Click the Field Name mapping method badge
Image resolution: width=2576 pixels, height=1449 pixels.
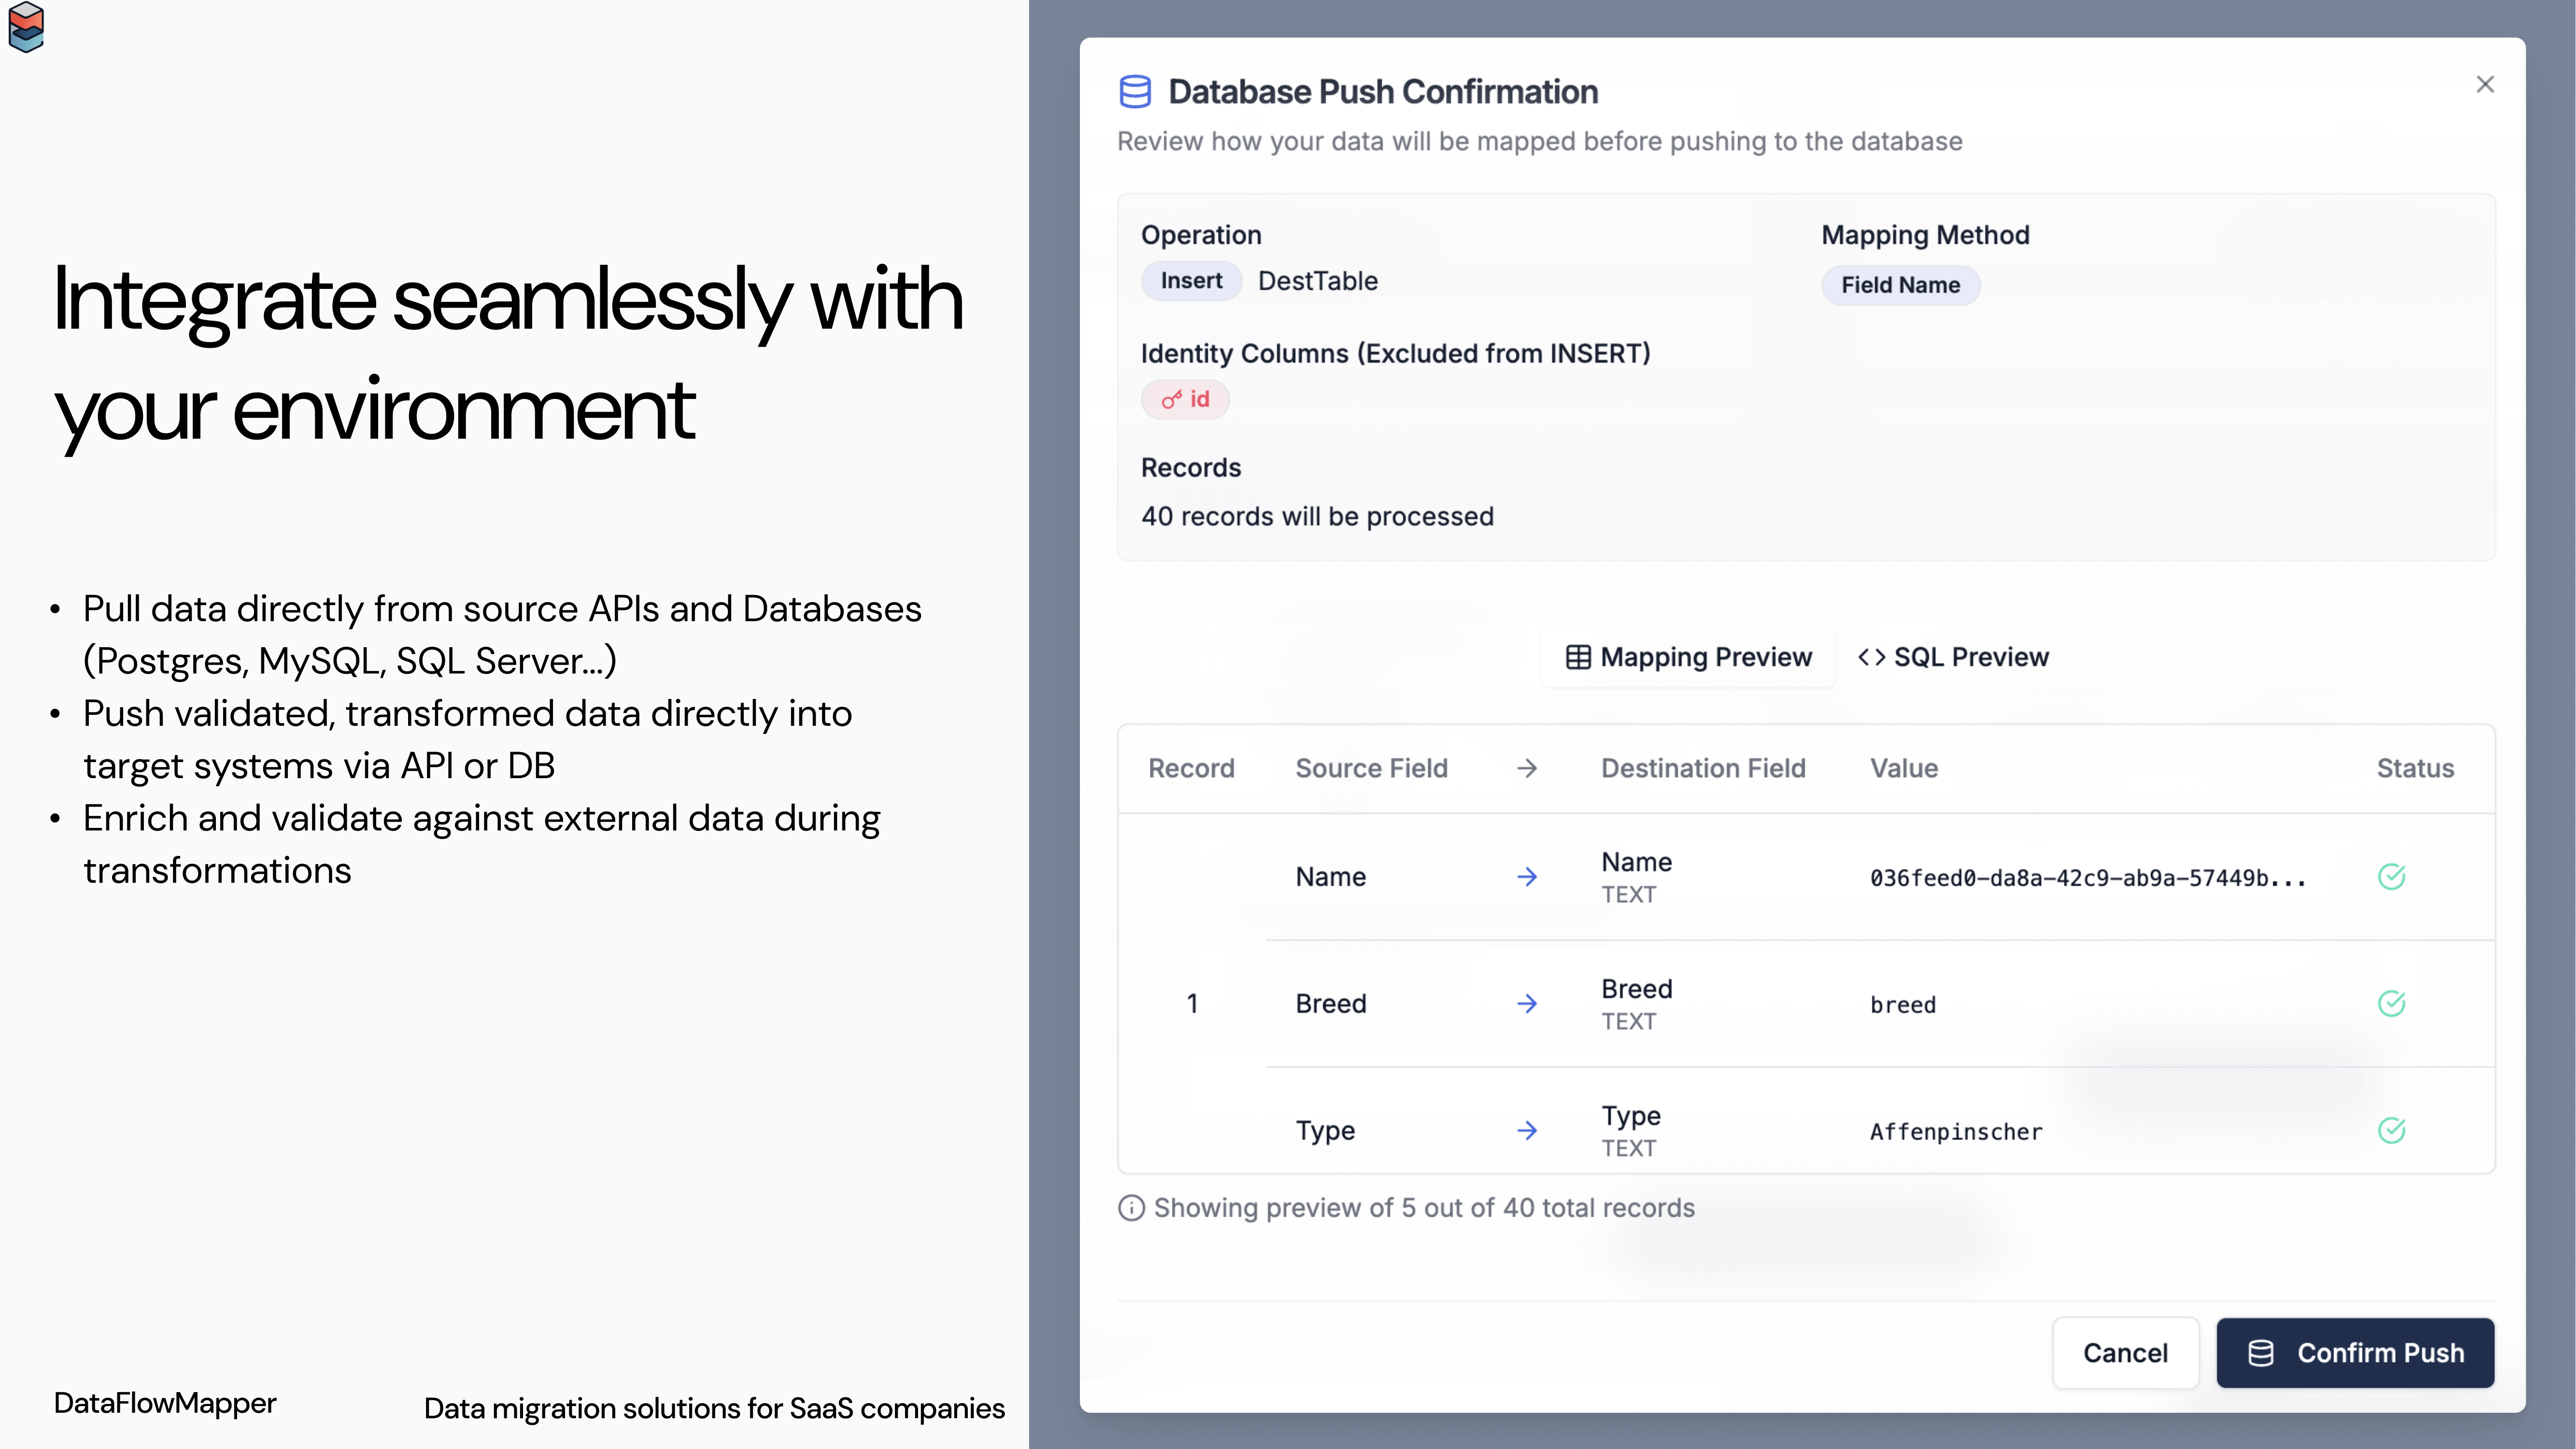(1900, 285)
